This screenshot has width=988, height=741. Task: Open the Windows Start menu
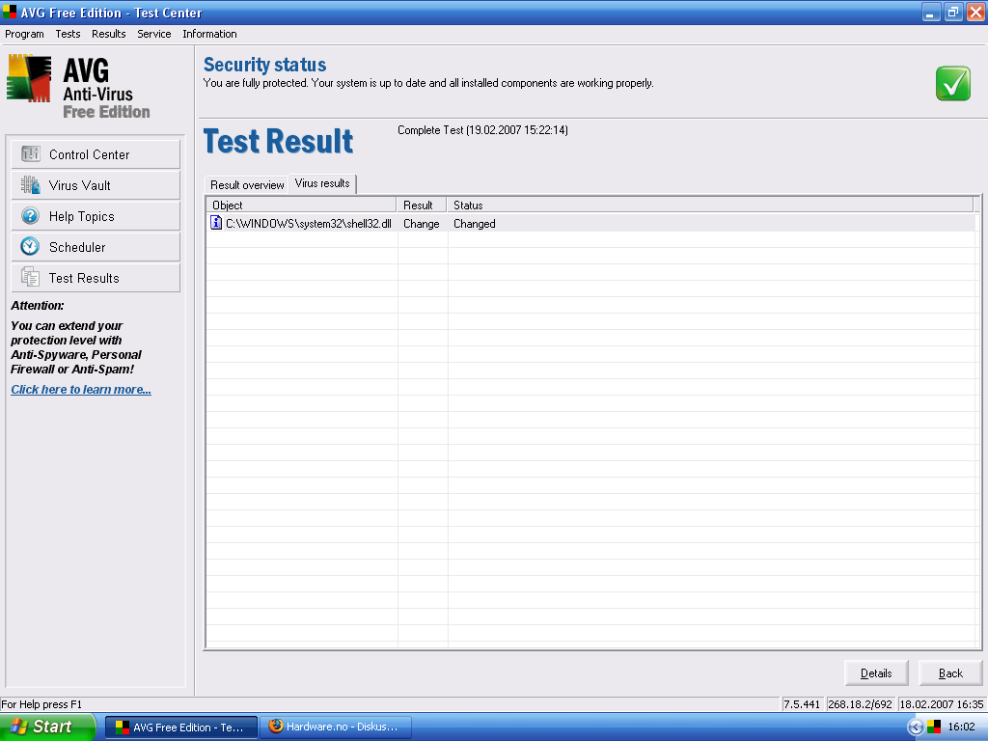(x=46, y=727)
